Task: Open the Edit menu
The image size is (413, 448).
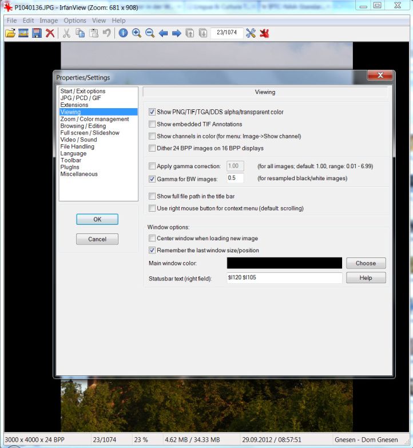Action: point(28,21)
